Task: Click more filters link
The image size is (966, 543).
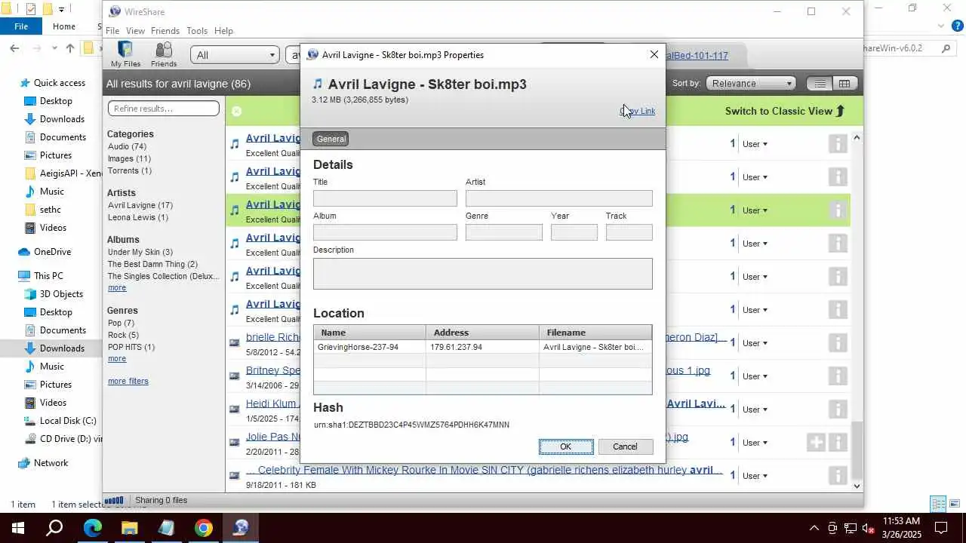Action: tap(128, 381)
